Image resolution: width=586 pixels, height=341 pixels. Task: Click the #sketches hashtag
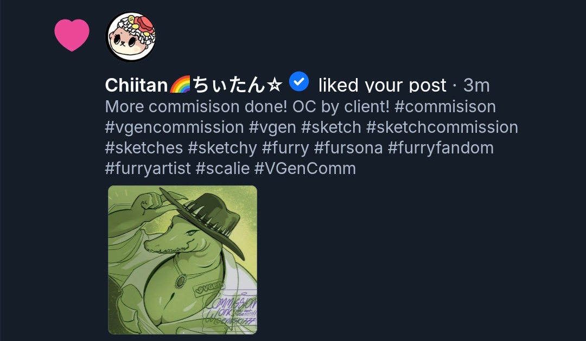click(x=144, y=147)
